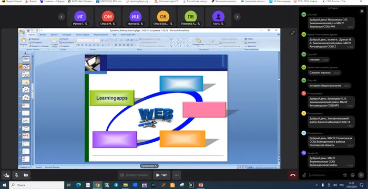368x189 pixels.
Task: Click Копировать in the clipboard group
Action: [35, 43]
